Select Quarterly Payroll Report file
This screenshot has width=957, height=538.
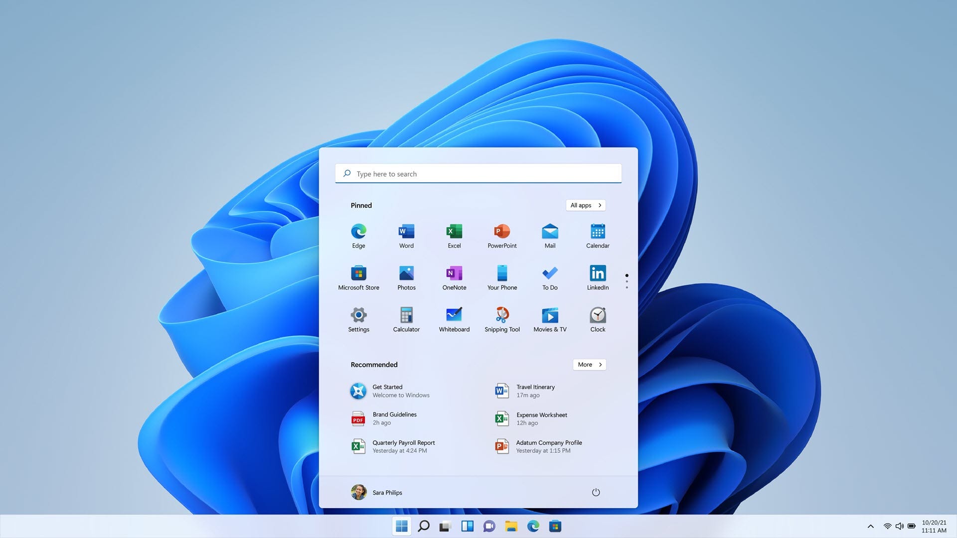point(404,447)
